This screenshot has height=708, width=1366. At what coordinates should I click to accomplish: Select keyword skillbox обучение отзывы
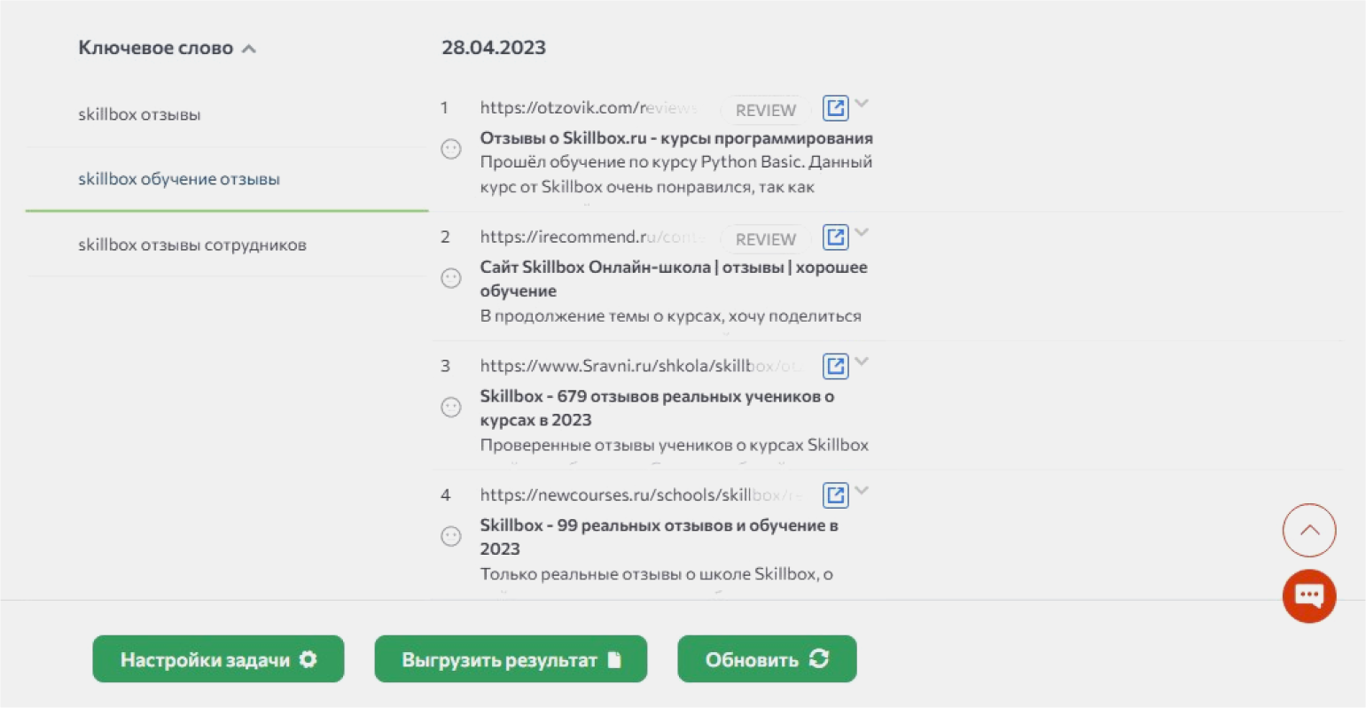179,179
